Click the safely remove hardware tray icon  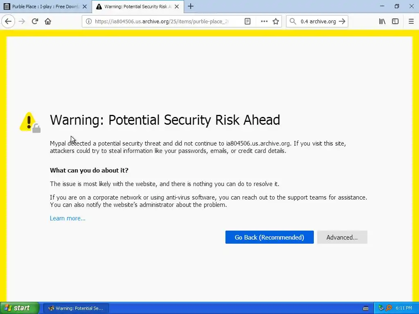381,308
